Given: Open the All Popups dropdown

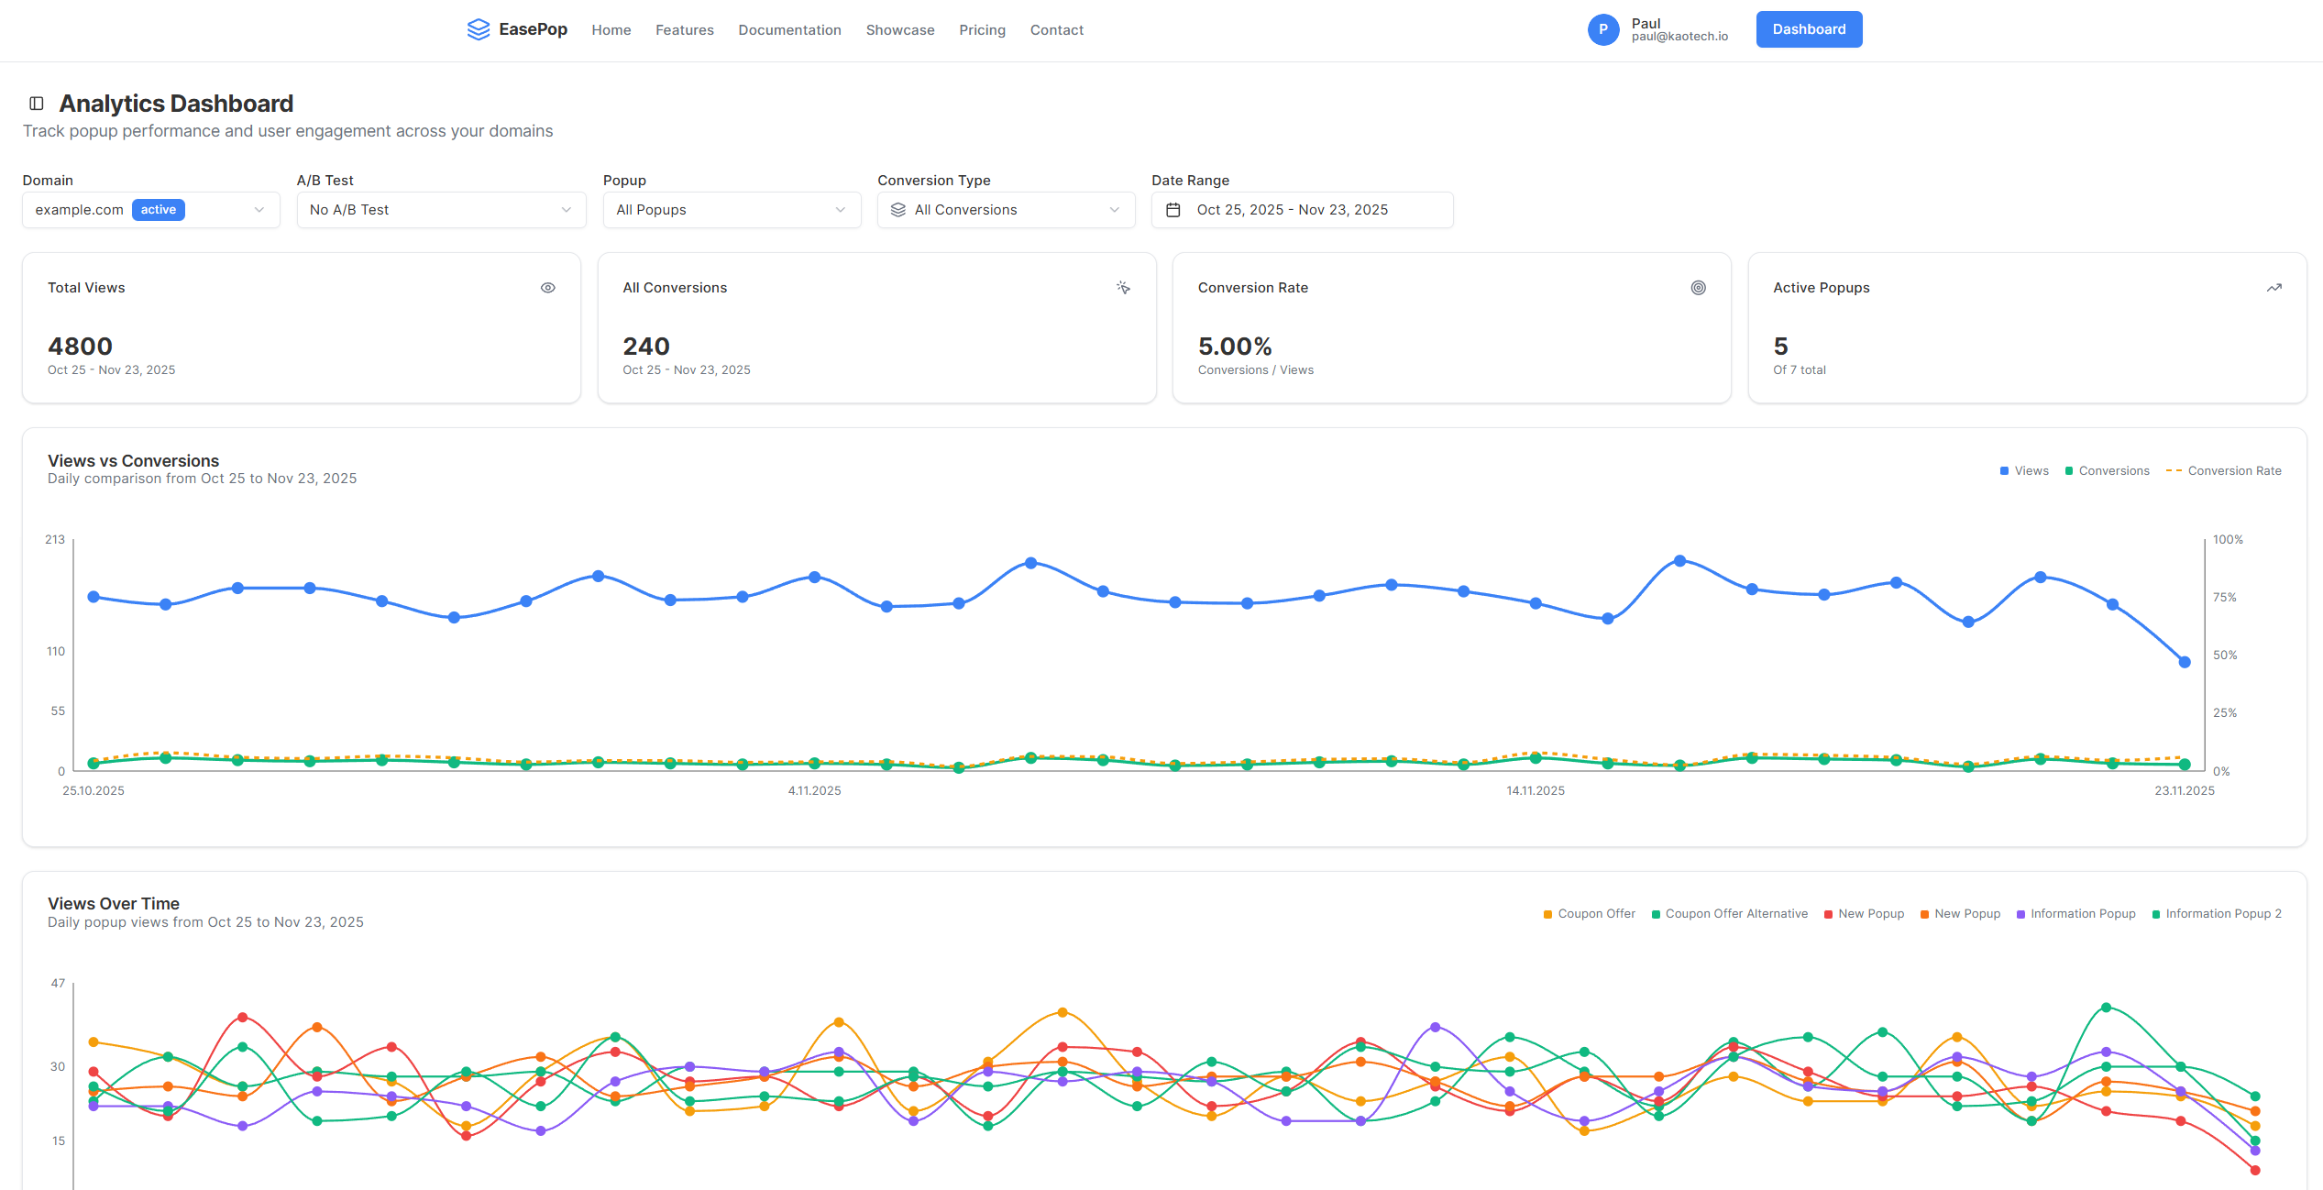Looking at the screenshot, I should click(731, 209).
